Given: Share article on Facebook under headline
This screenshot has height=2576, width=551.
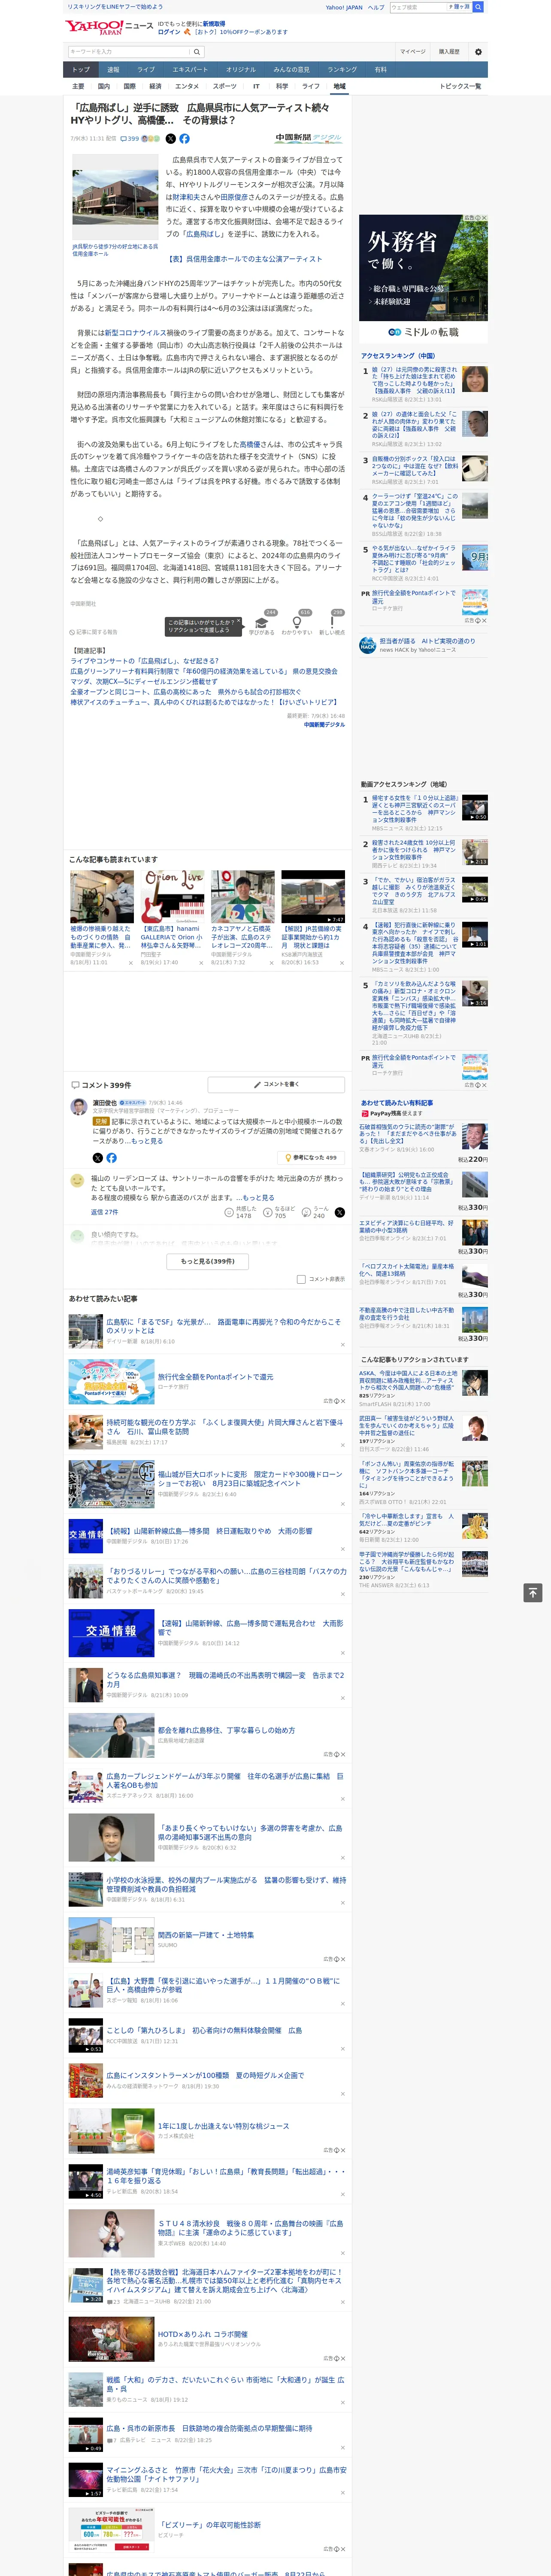Looking at the screenshot, I should (184, 139).
